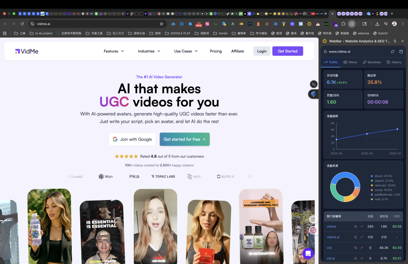Click the TOPAZ LABS partner logo
Image resolution: width=408 pixels, height=264 pixels.
163,176
